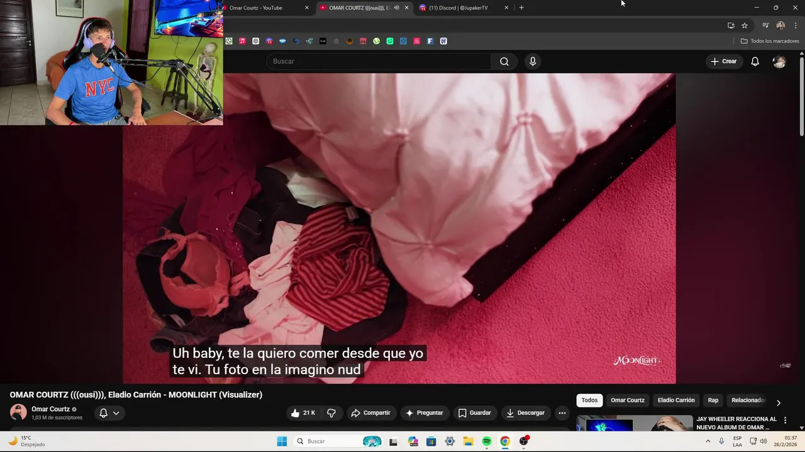This screenshot has height=452, width=805.
Task: Click Guardar to save the video
Action: pos(474,413)
